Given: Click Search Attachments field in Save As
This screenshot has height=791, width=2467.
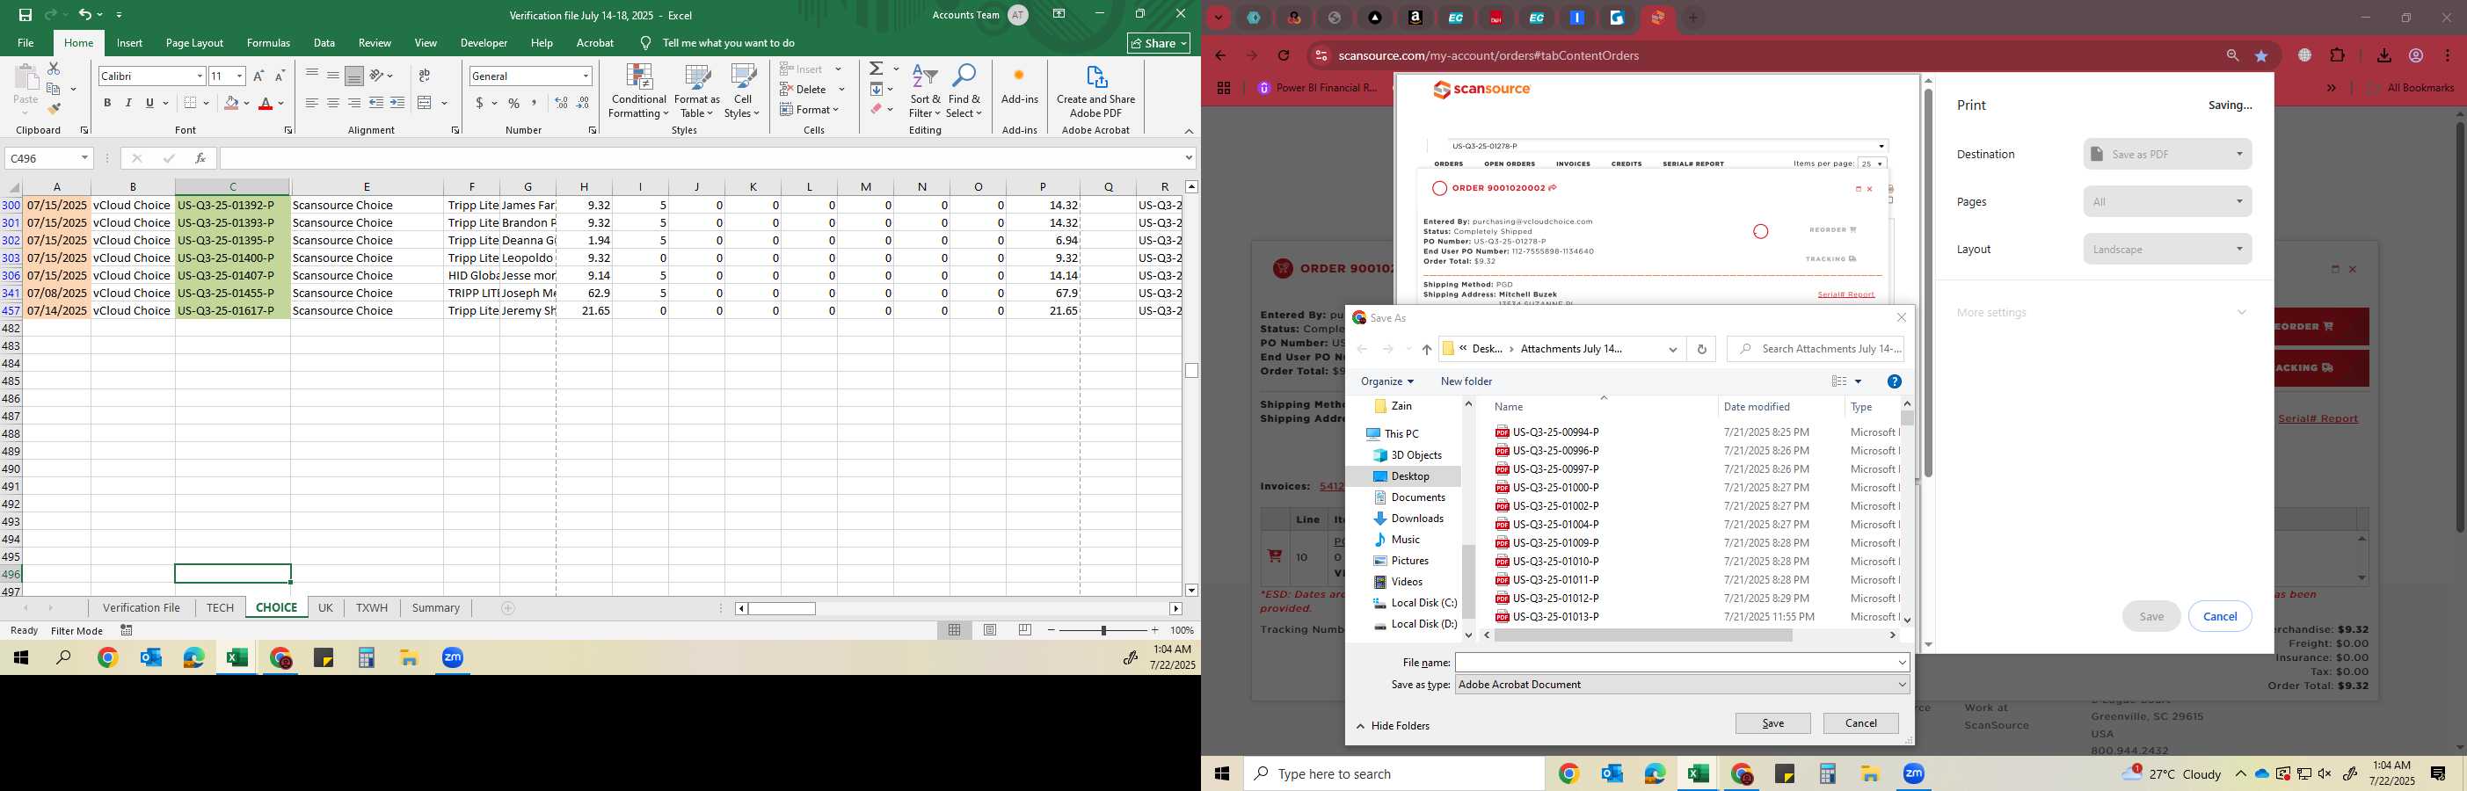Looking at the screenshot, I should tap(1816, 350).
